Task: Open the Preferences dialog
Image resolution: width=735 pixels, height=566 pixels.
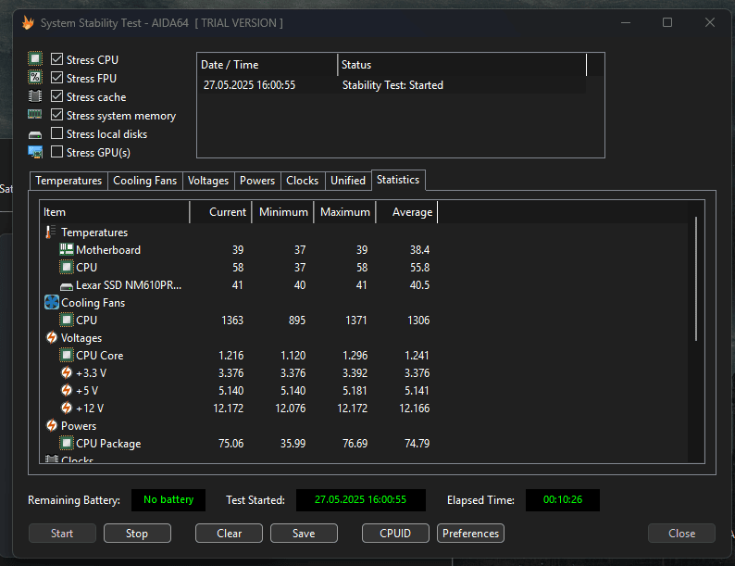Action: 470,534
